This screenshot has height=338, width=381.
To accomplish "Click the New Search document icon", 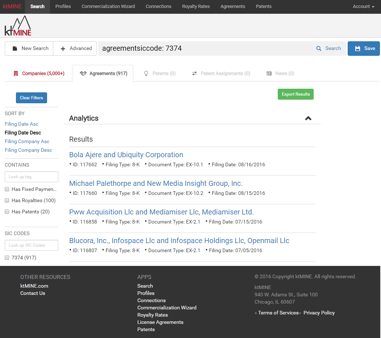I will point(15,49).
